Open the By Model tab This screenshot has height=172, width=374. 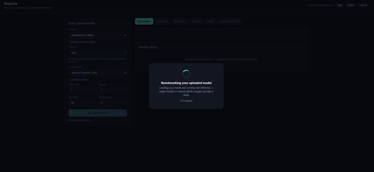162,21
